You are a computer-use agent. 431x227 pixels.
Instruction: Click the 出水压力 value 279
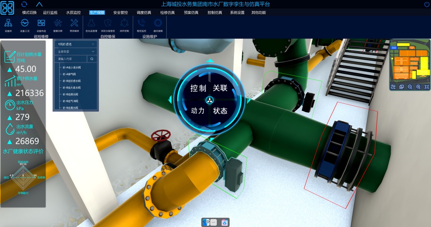pos(22,117)
